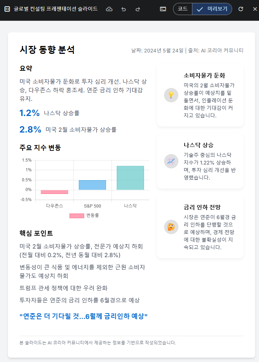259x362 pixels.
Task: Select the 미리보기 tab
Action: coord(212,9)
